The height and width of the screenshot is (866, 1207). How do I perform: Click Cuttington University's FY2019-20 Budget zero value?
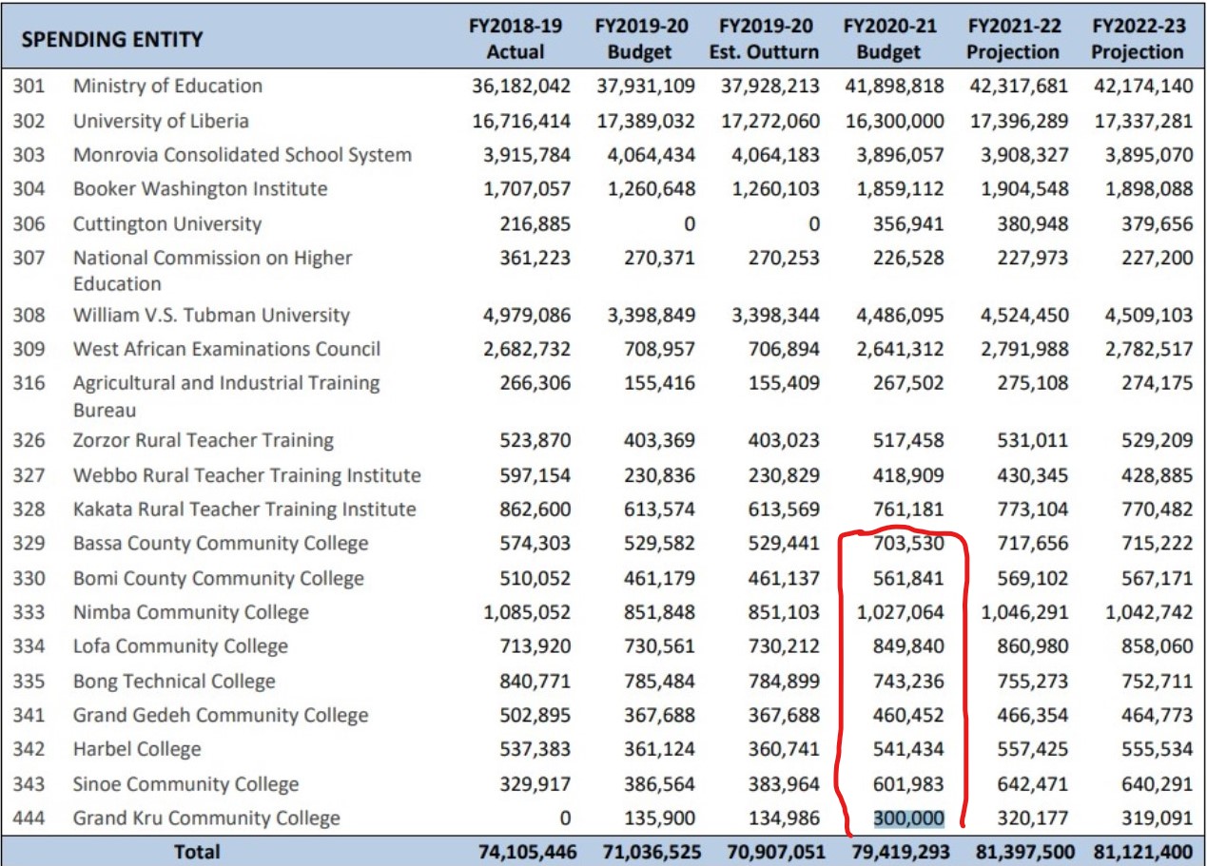pyautogui.click(x=689, y=224)
